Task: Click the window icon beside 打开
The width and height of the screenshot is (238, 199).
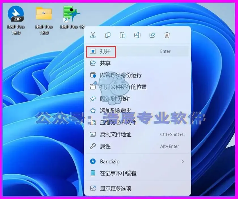Action: [x=93, y=51]
